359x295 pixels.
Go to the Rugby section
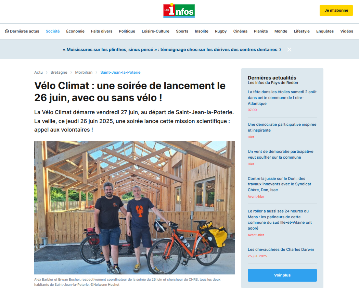pyautogui.click(x=221, y=31)
